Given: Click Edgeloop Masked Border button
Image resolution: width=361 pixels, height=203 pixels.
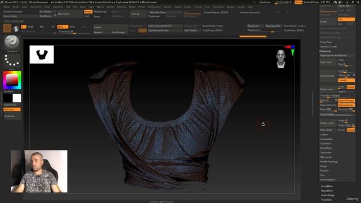Looking at the screenshot, I should (337, 55).
